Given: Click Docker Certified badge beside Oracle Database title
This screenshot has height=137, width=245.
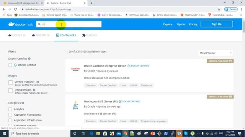Looking at the screenshot, I should (x=138, y=66).
